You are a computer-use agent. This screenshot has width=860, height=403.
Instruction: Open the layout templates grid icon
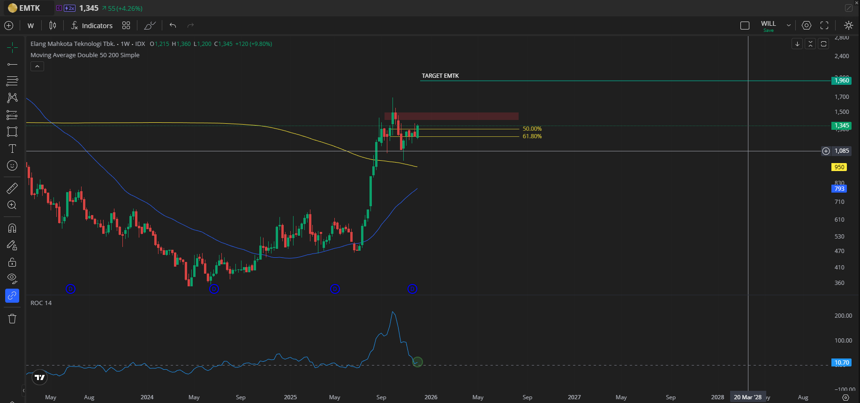(126, 25)
